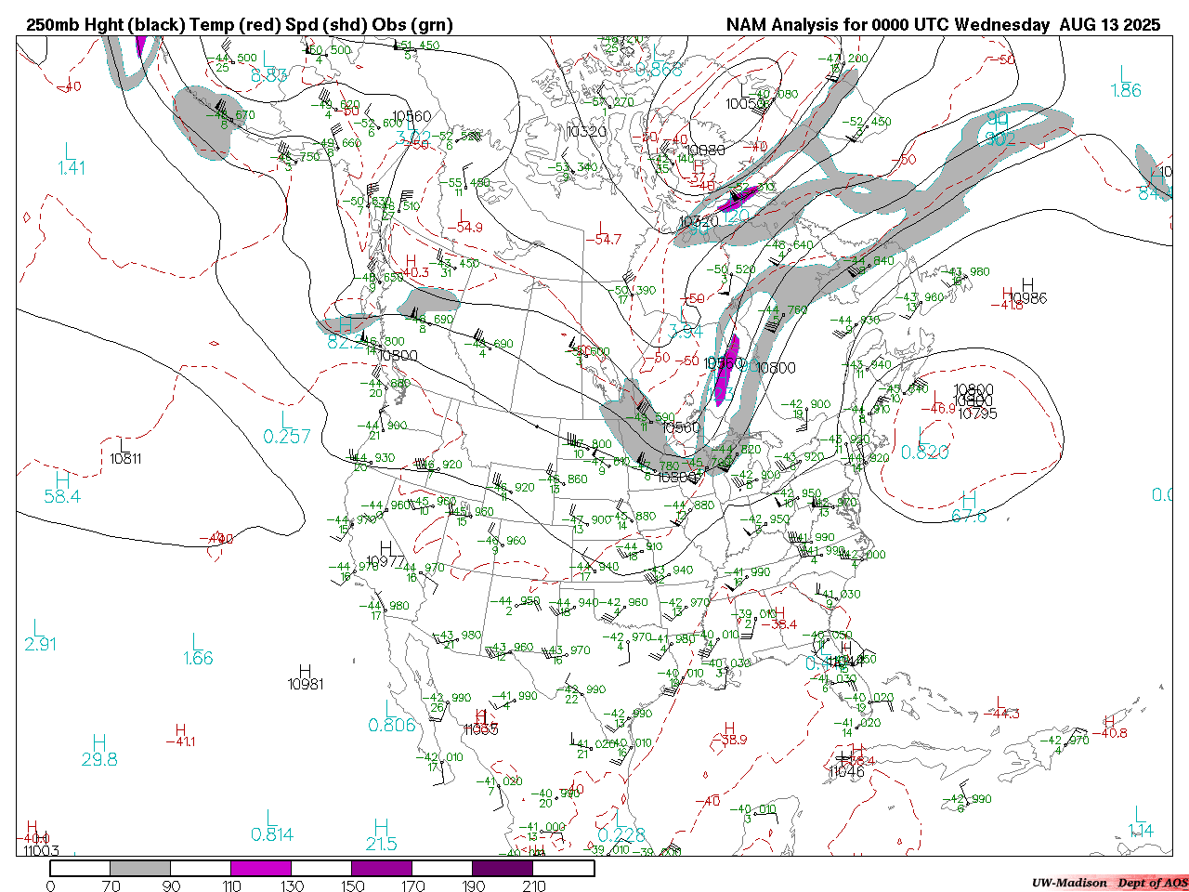1189x892 pixels.
Task: Select the red L -44.3 temperature marker
Action: pyautogui.click(x=1000, y=707)
